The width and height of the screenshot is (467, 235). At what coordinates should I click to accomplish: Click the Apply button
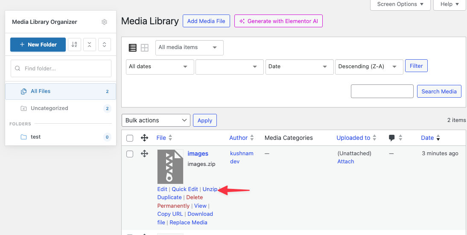[x=204, y=120]
